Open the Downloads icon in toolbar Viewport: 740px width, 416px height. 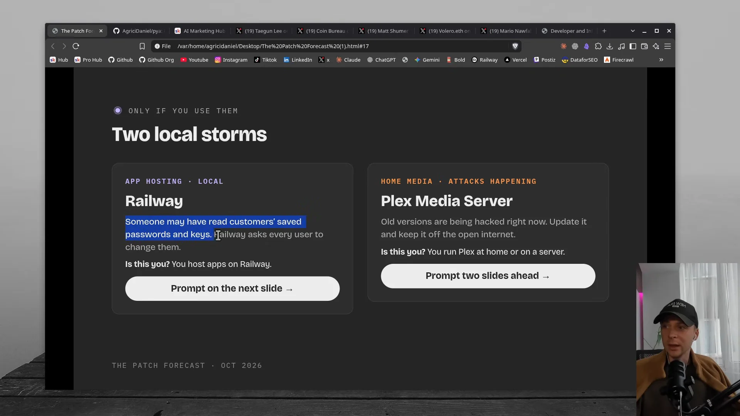click(610, 46)
